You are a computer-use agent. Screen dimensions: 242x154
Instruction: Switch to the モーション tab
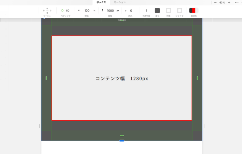pos(120,2)
